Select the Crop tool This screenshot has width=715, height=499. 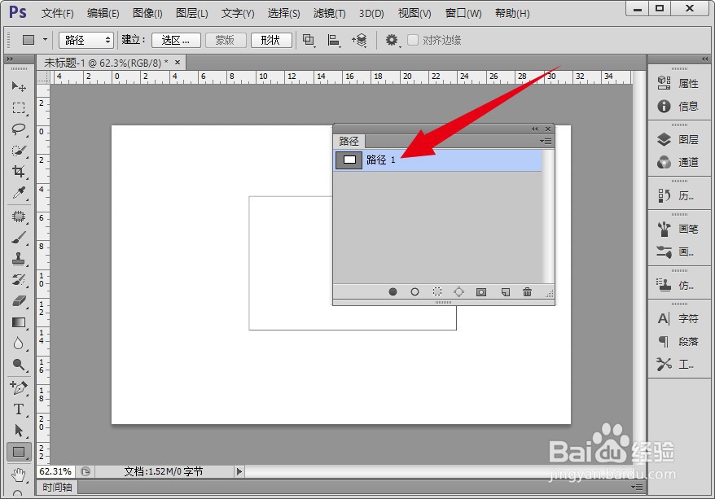tap(19, 171)
